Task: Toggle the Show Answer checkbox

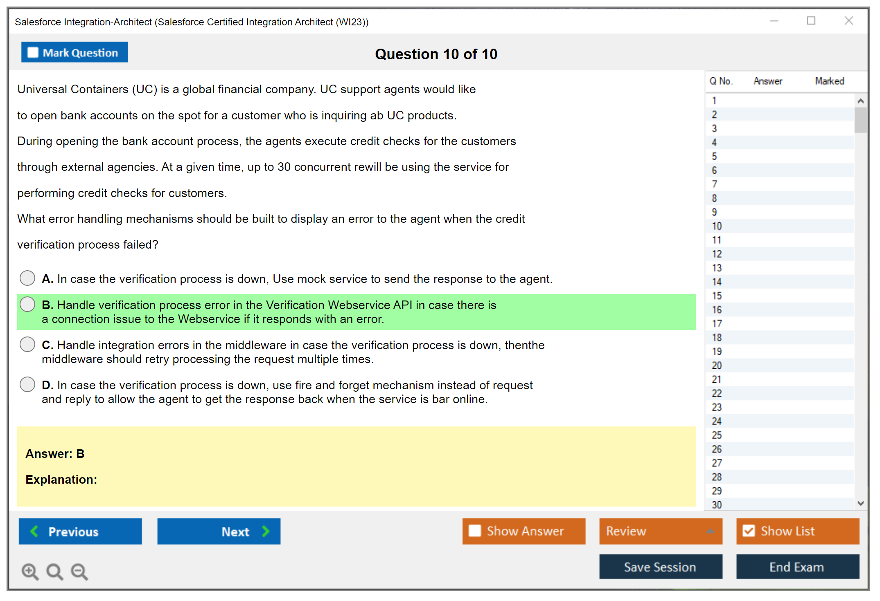Action: (475, 531)
